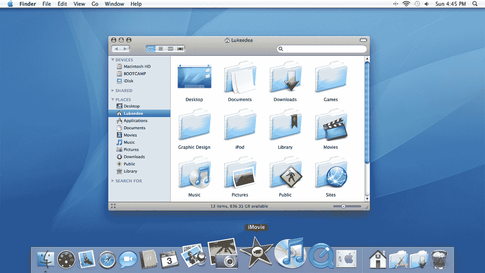Screen dimensions: 485x273
Task: Launch Dashboard from the Dock
Action: coord(66,259)
